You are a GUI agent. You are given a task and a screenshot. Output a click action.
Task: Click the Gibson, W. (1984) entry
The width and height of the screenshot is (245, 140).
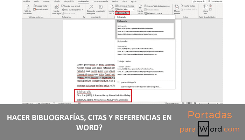[x=103, y=100]
